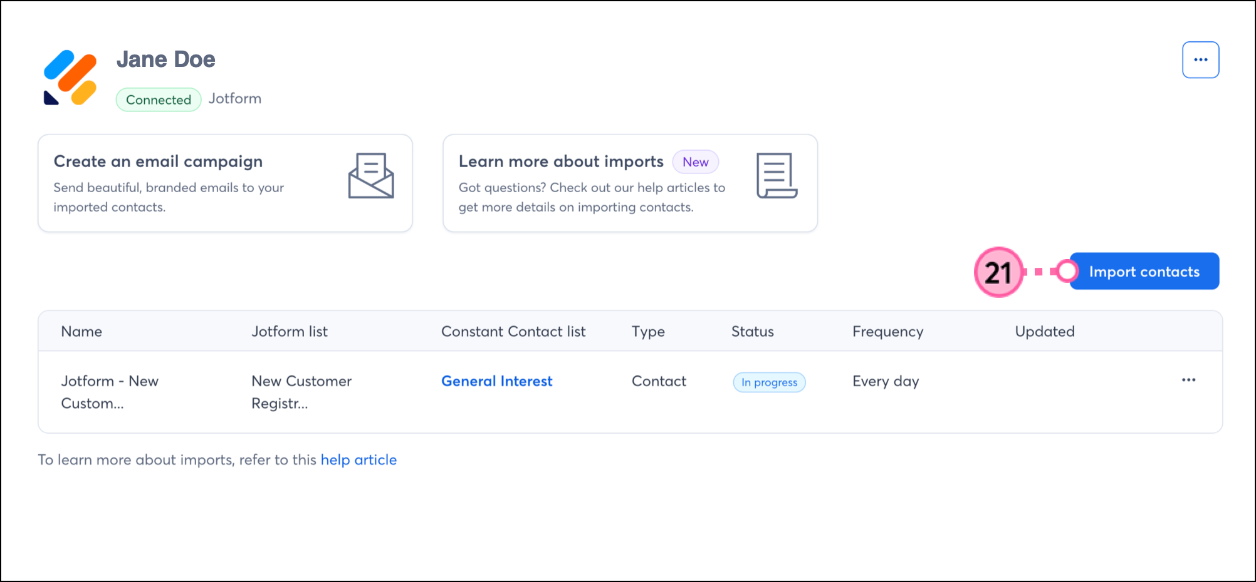Click the New badge on imports card
Image resolution: width=1256 pixels, height=582 pixels.
pyautogui.click(x=695, y=162)
